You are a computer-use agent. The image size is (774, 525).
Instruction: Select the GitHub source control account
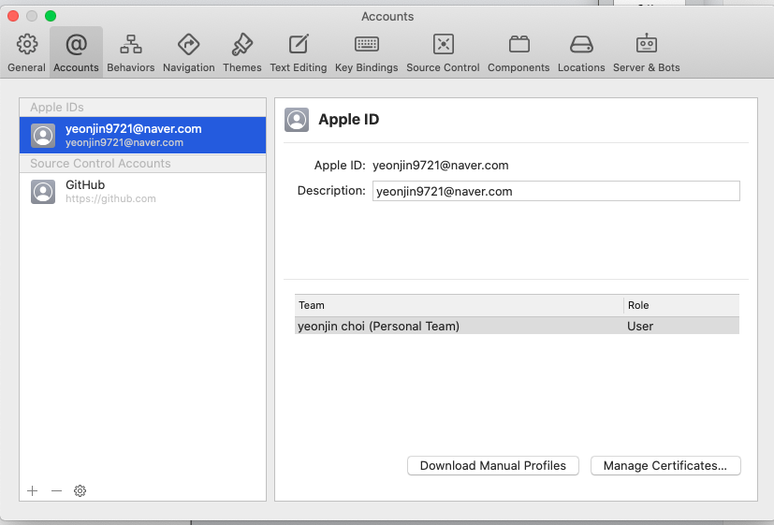pyautogui.click(x=142, y=192)
